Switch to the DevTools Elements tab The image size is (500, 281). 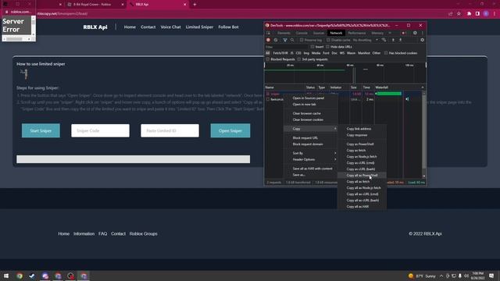284,33
